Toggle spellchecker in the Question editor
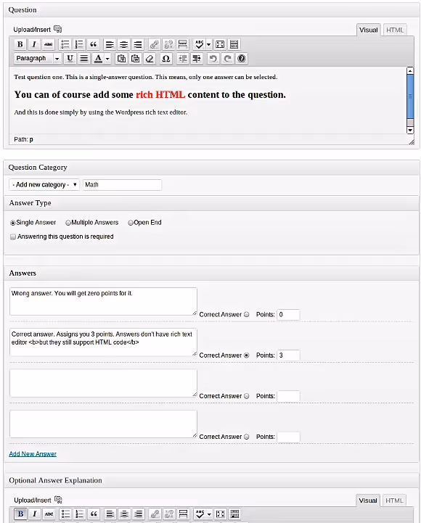The height and width of the screenshot is (523, 421). [200, 44]
